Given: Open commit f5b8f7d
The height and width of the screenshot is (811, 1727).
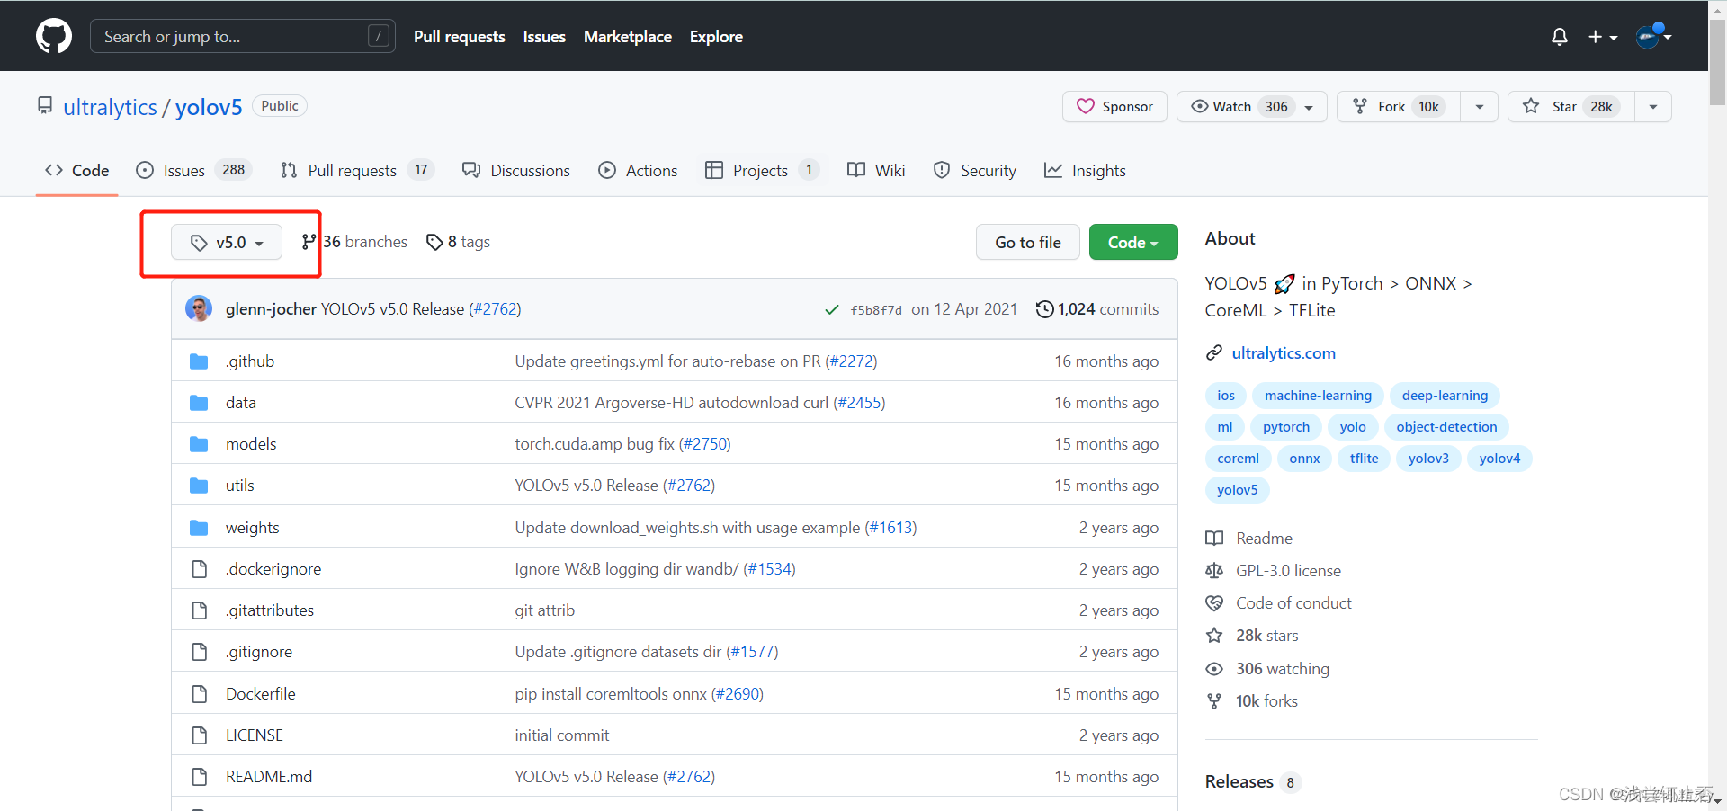Looking at the screenshot, I should (876, 310).
